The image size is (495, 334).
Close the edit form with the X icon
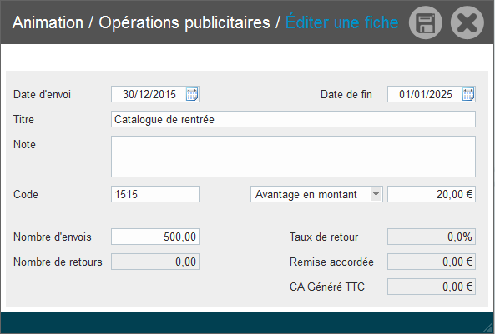point(467,22)
